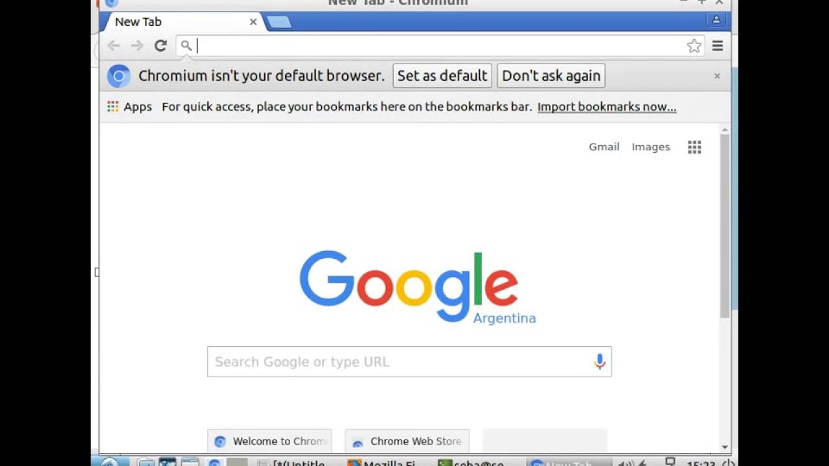Open a new tab with the tab strip button
The height and width of the screenshot is (466, 829).
[279, 23]
